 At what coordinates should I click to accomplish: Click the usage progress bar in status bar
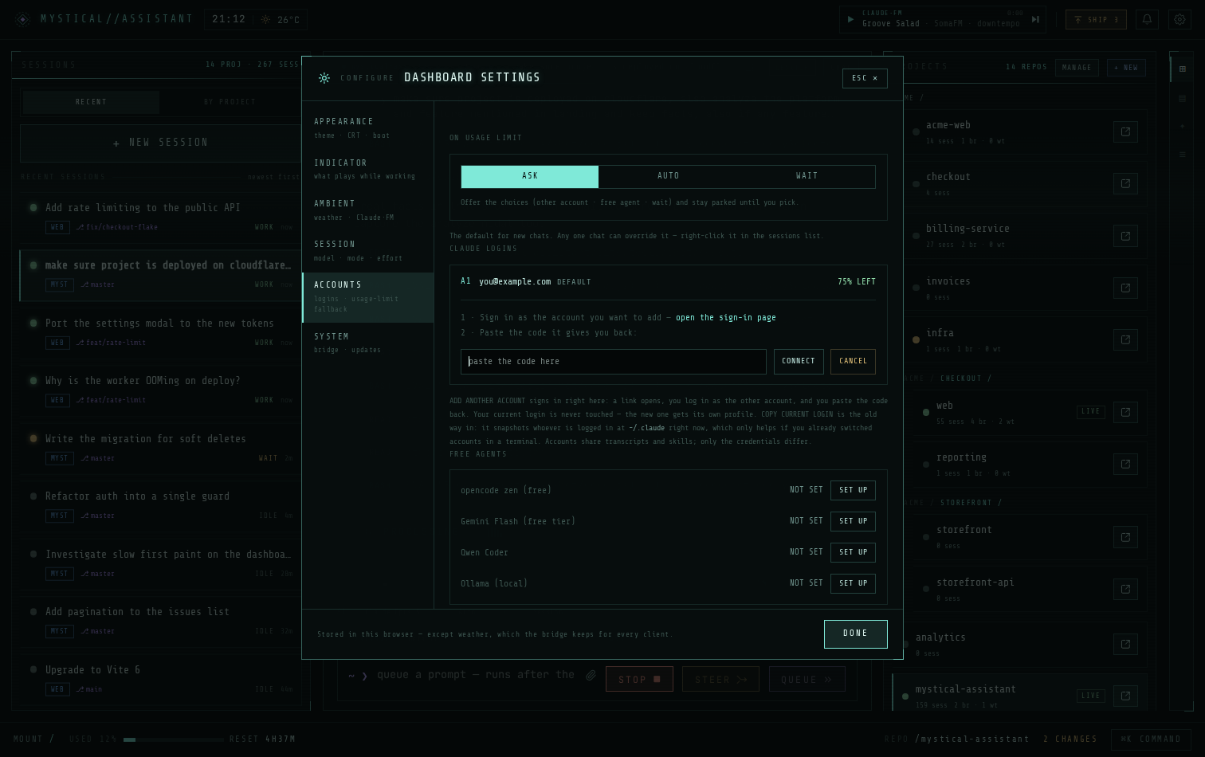173,739
